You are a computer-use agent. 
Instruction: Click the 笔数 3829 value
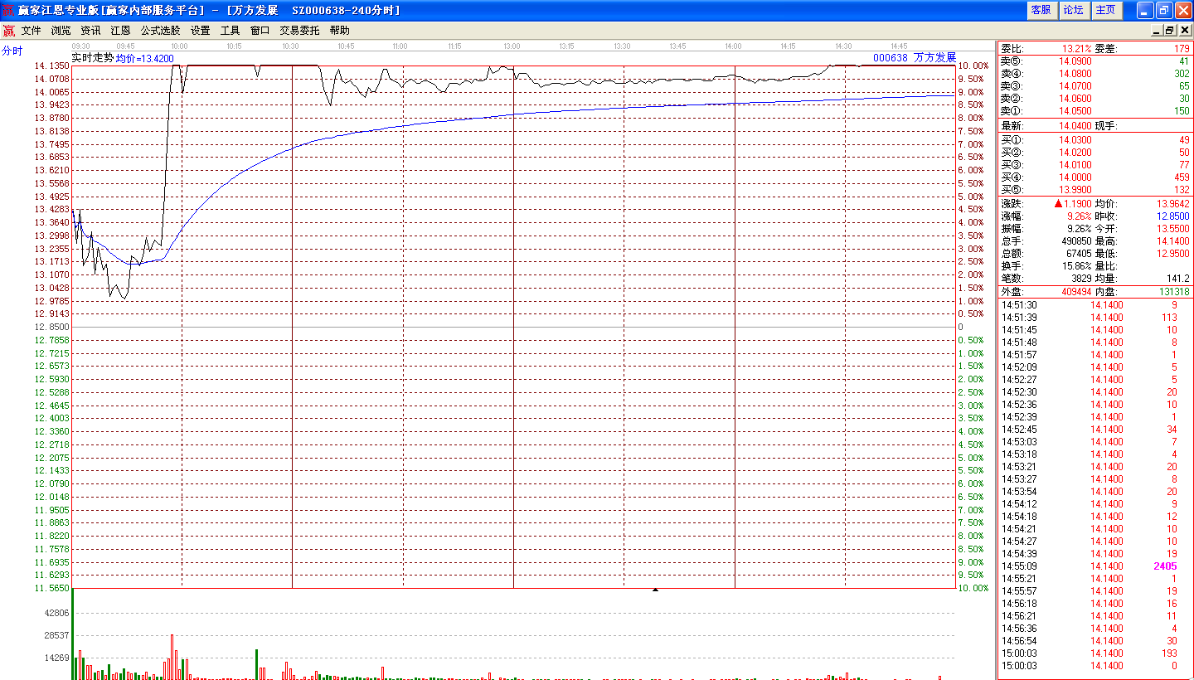pyautogui.click(x=1082, y=279)
